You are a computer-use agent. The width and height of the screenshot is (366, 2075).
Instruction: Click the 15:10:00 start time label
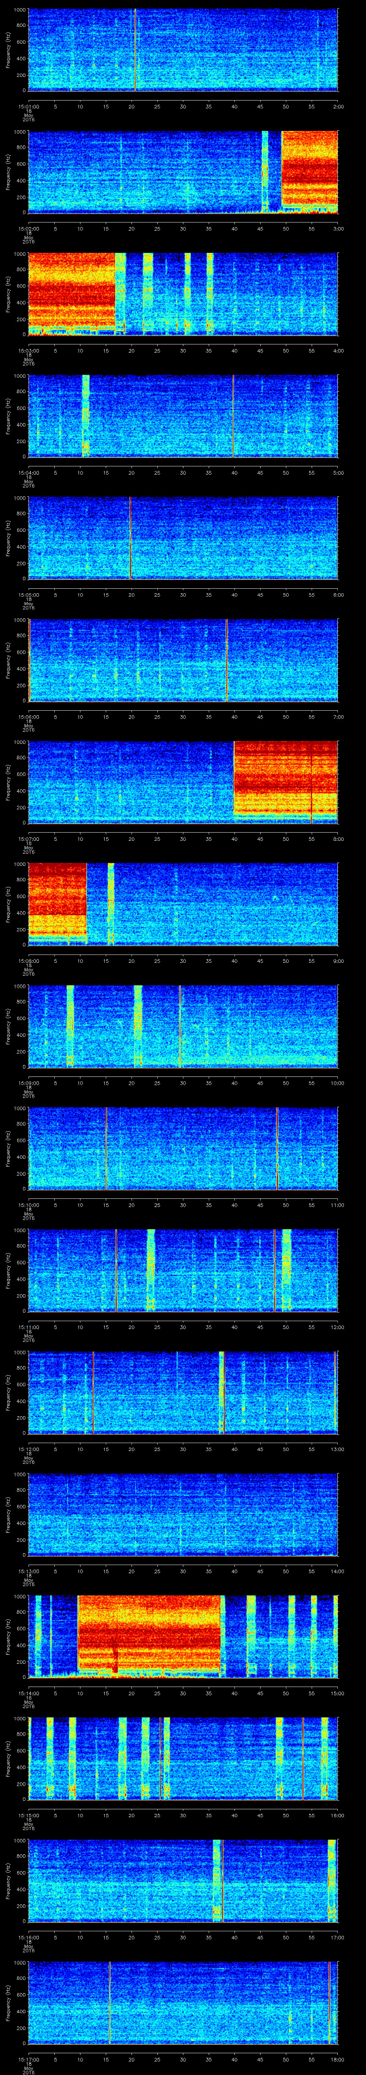(x=28, y=1204)
